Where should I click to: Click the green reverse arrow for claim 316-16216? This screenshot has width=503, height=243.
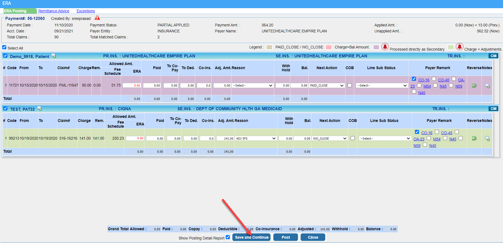pos(474,139)
